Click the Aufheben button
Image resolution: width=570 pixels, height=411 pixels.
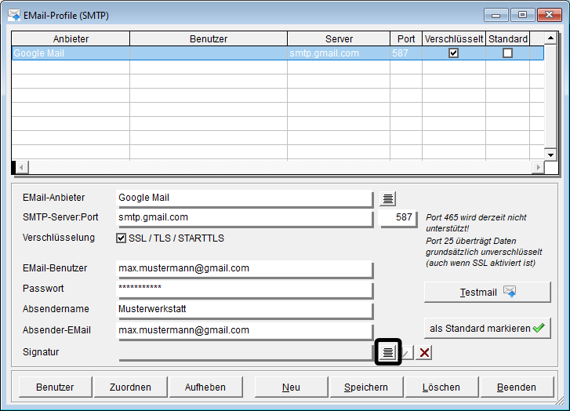point(205,387)
